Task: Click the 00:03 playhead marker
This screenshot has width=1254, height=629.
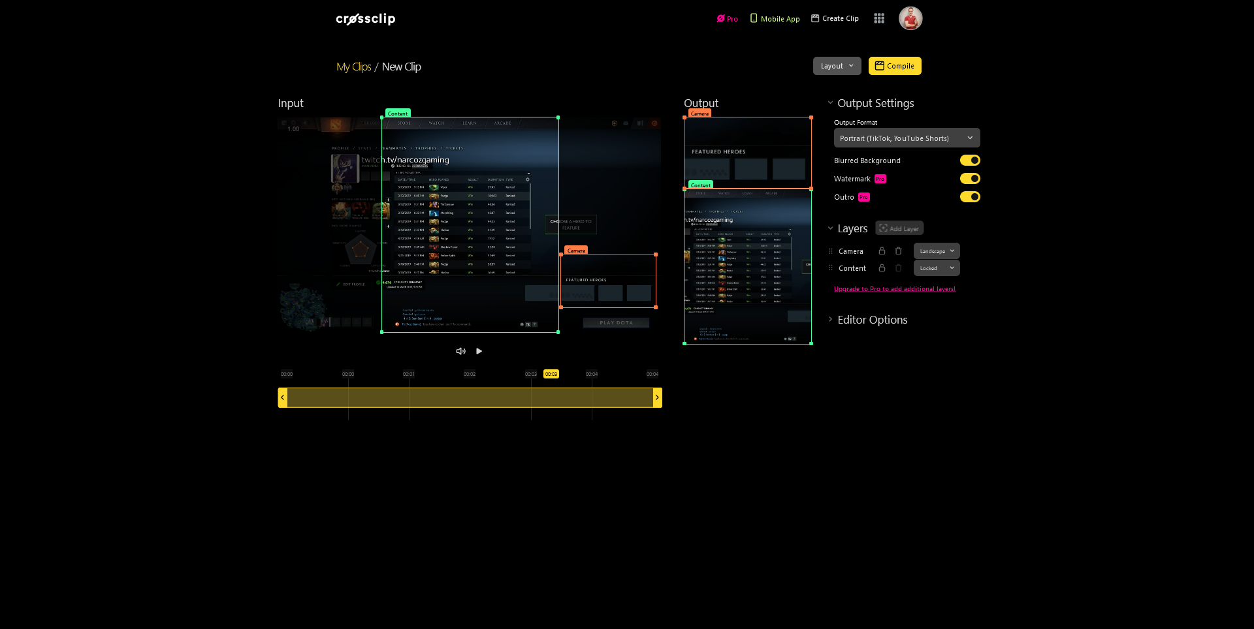Action: (551, 374)
